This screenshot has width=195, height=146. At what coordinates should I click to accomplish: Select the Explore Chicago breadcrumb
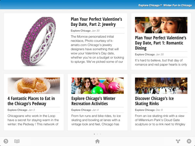(x=149, y=5)
